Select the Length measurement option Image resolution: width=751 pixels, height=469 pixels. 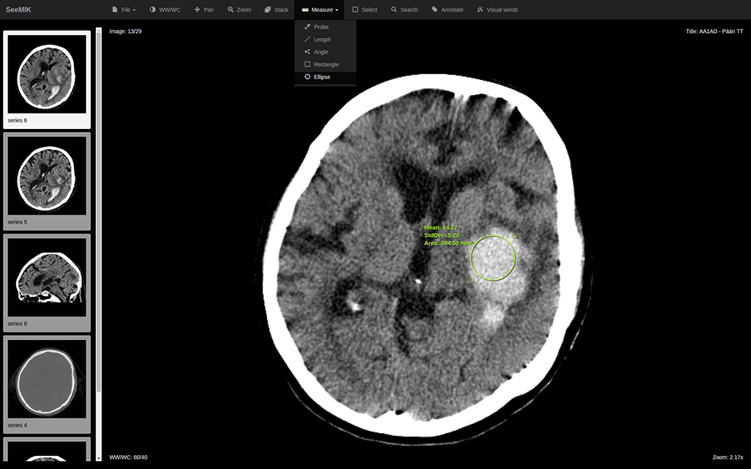pos(322,40)
